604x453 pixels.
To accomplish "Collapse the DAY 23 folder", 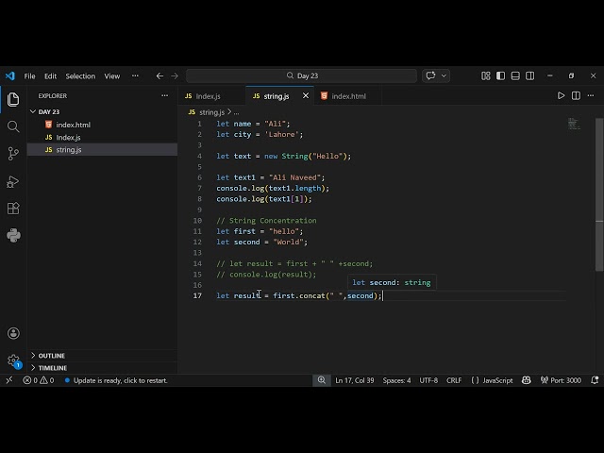I will pos(103,111).
